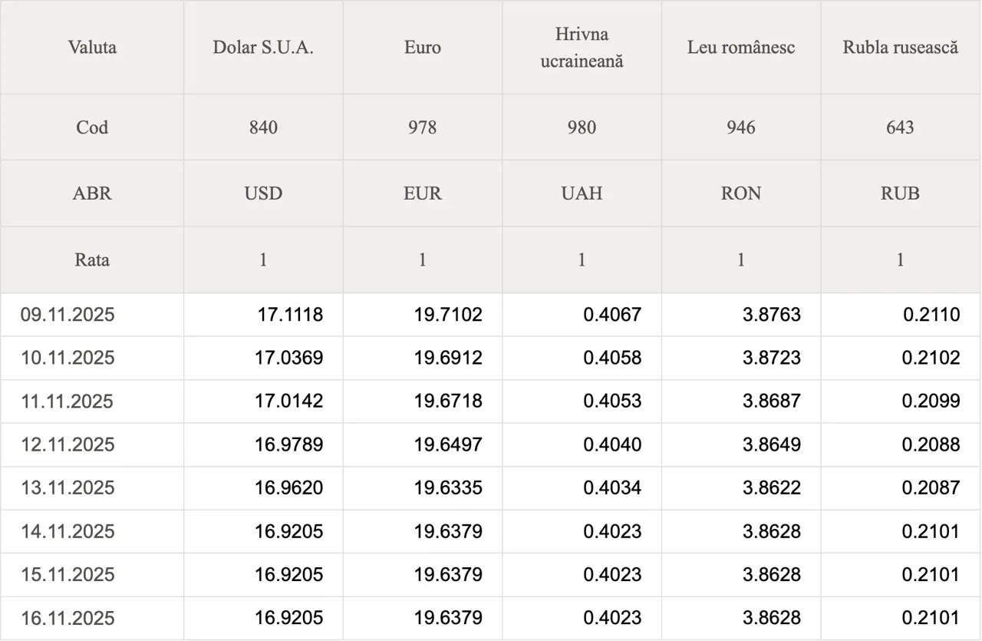Select the 12.11.2025 date cell

coord(68,444)
